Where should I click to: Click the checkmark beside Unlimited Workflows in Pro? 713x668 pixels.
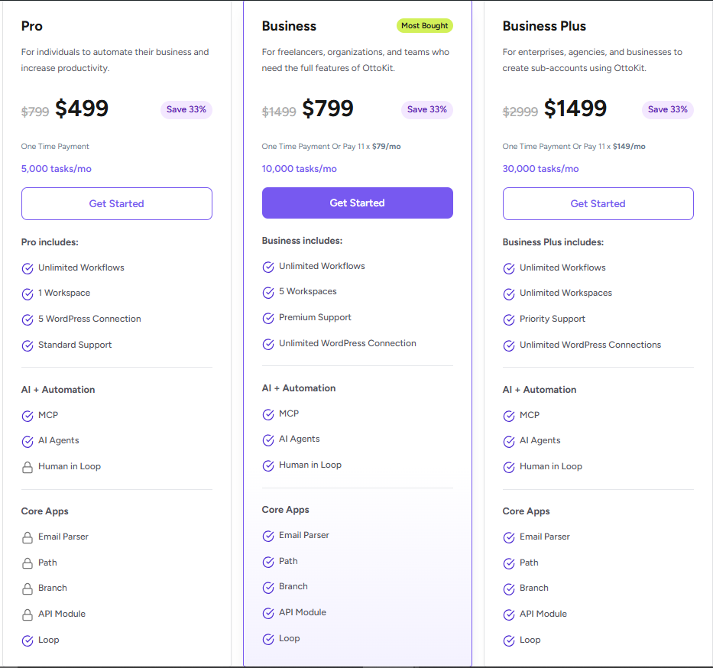(27, 268)
